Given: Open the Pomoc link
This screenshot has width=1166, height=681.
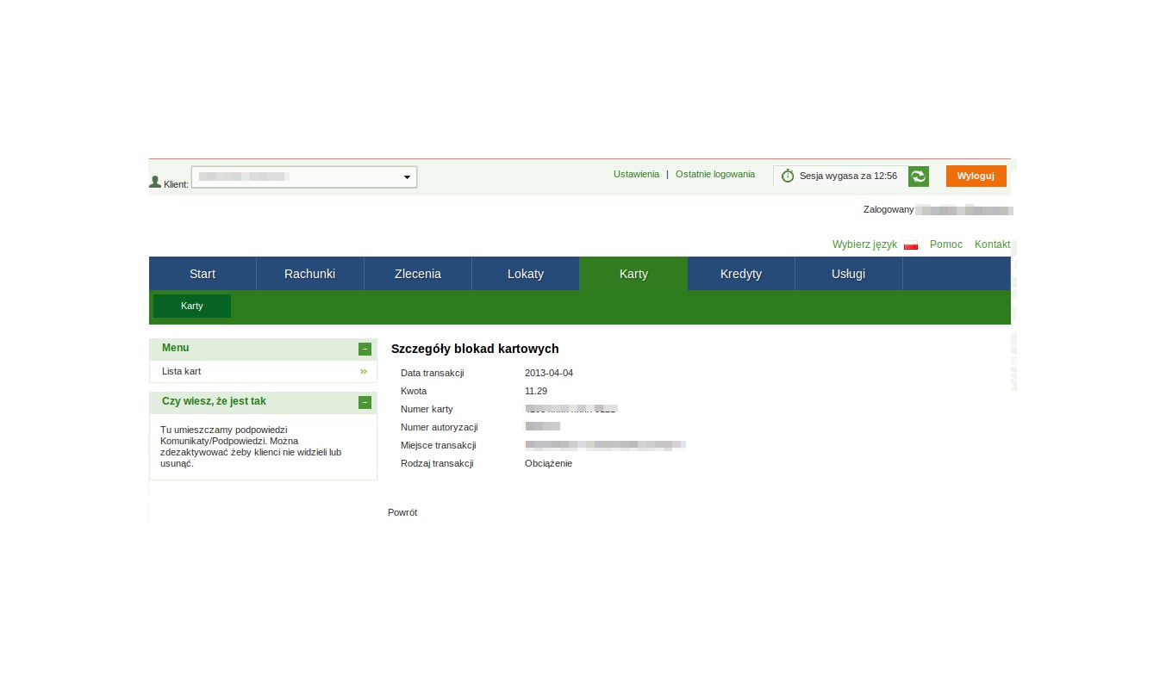Looking at the screenshot, I should (946, 245).
